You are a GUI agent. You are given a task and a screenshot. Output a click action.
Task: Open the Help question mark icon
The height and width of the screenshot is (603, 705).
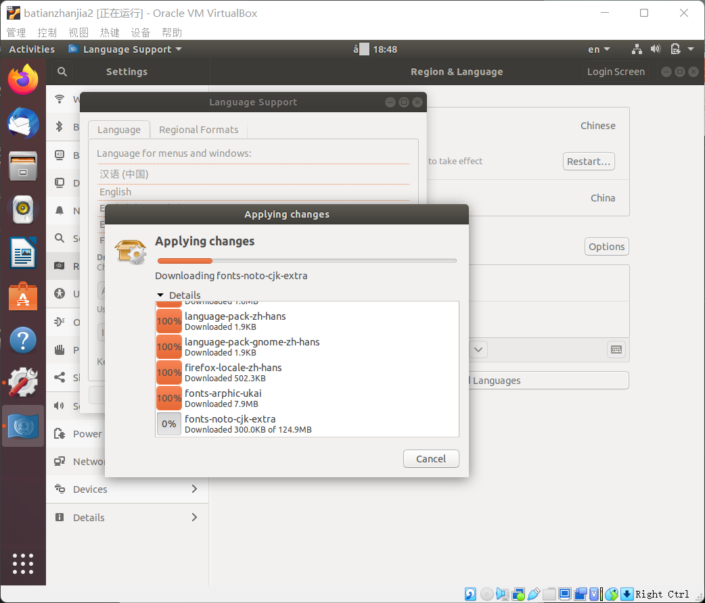pyautogui.click(x=23, y=339)
